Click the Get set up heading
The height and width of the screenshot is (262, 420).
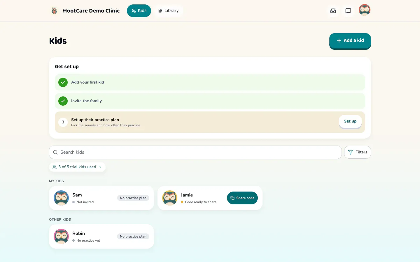pos(67,67)
